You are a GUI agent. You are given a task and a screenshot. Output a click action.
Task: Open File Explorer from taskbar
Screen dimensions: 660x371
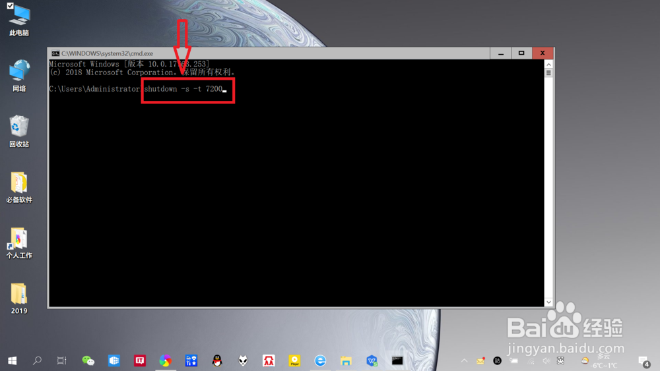(346, 360)
